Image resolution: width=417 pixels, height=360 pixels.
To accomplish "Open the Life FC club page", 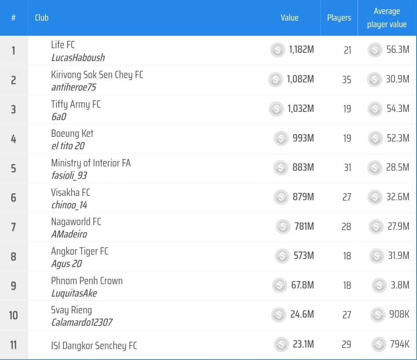I will click(63, 45).
